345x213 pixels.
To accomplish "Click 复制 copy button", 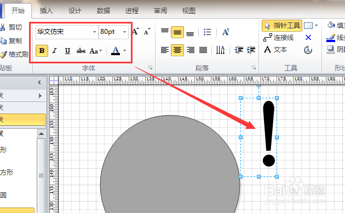I will 11,41.
